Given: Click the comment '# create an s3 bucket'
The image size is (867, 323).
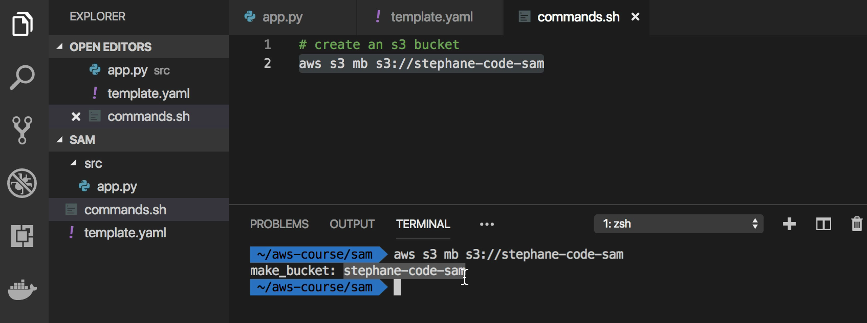Looking at the screenshot, I should (x=379, y=44).
